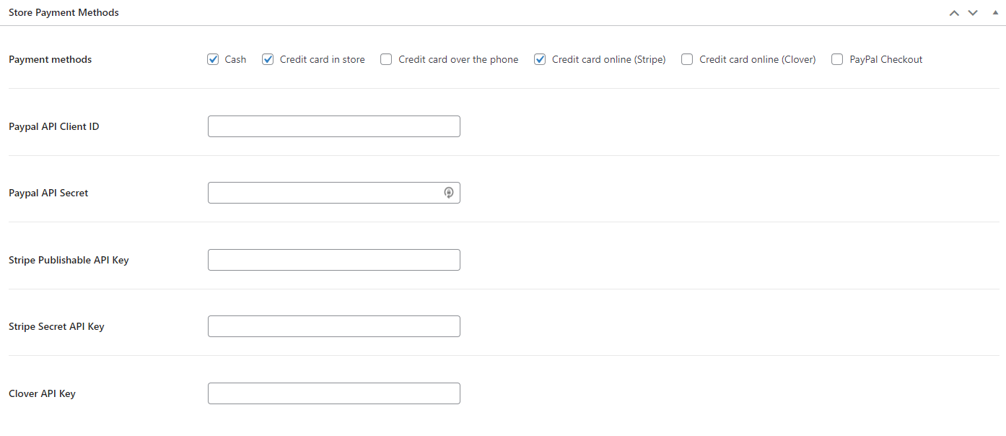Uncheck Credit card in store

pyautogui.click(x=268, y=59)
